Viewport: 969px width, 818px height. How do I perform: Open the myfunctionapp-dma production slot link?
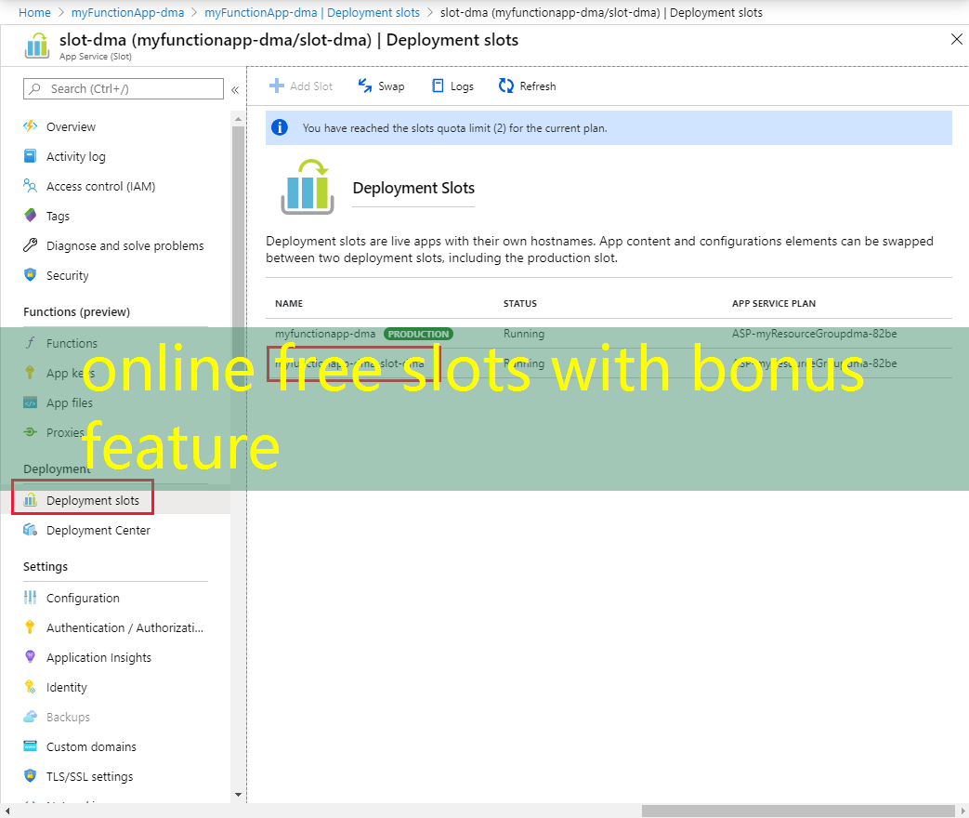(x=324, y=334)
